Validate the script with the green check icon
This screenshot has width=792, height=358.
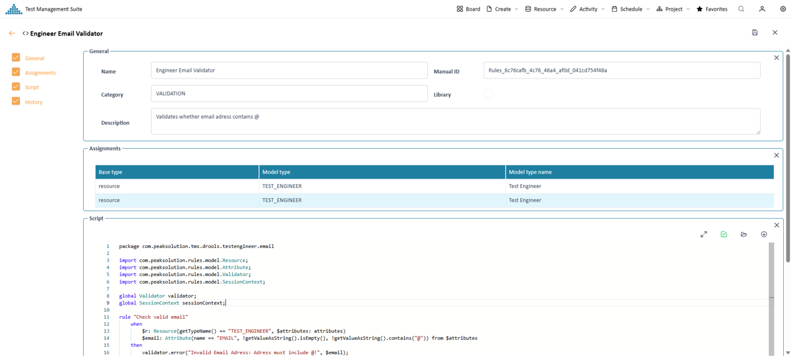click(x=724, y=234)
